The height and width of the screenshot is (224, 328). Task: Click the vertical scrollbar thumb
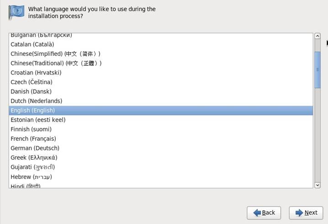pos(317,69)
